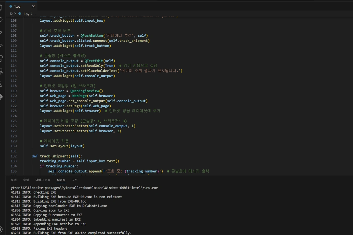Open the Run and Debug view
Image resolution: width=353 pixels, height=235 pixels.
[1, 45]
